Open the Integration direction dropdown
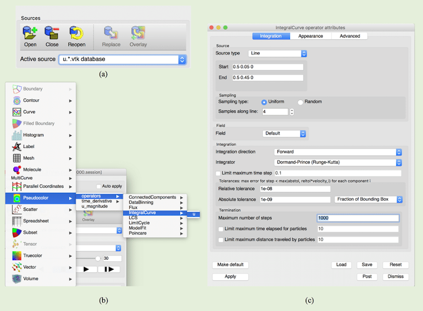The image size is (423, 311). tap(338, 152)
